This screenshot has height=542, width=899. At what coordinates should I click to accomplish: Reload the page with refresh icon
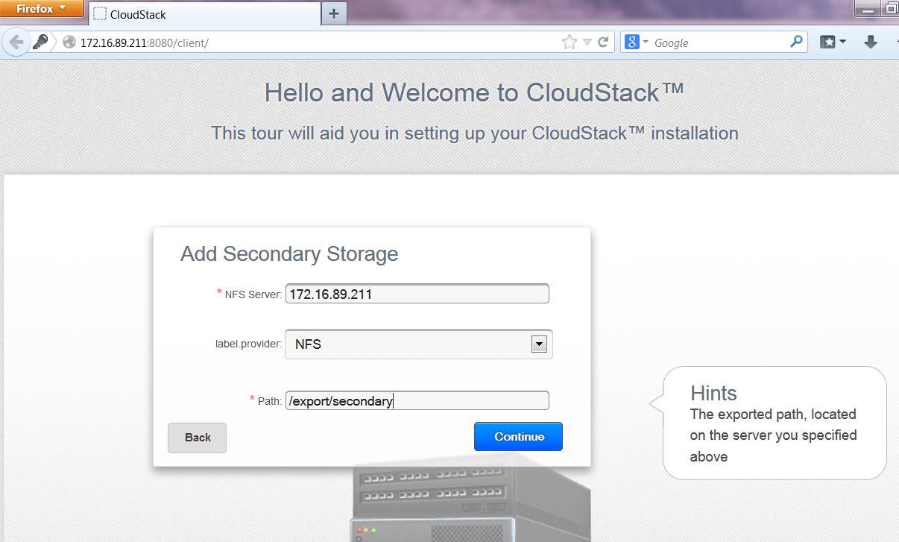click(x=603, y=42)
